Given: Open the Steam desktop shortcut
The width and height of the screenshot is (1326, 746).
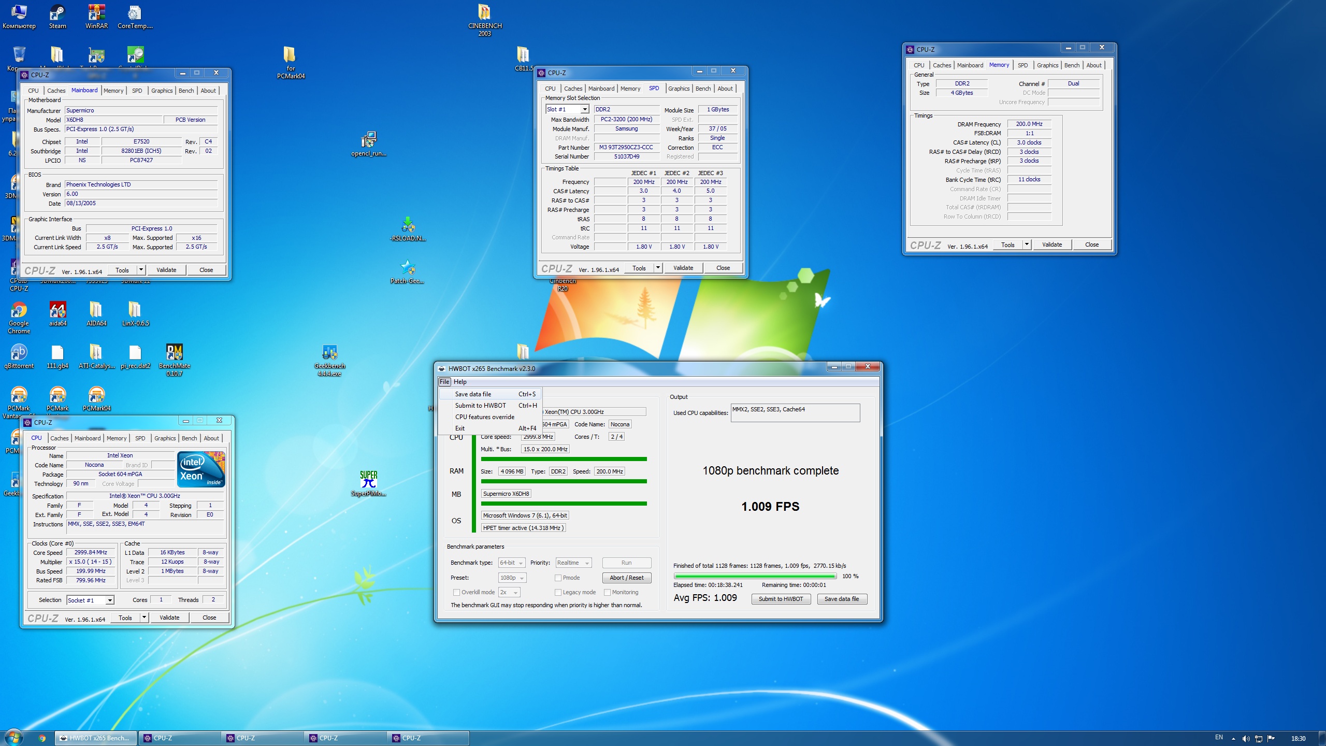Looking at the screenshot, I should click(x=57, y=16).
